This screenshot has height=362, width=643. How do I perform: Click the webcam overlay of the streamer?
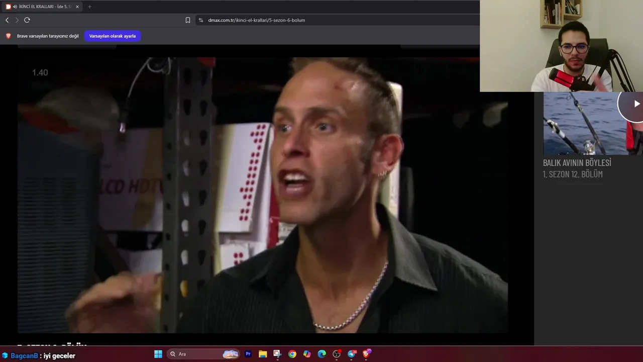coord(561,46)
